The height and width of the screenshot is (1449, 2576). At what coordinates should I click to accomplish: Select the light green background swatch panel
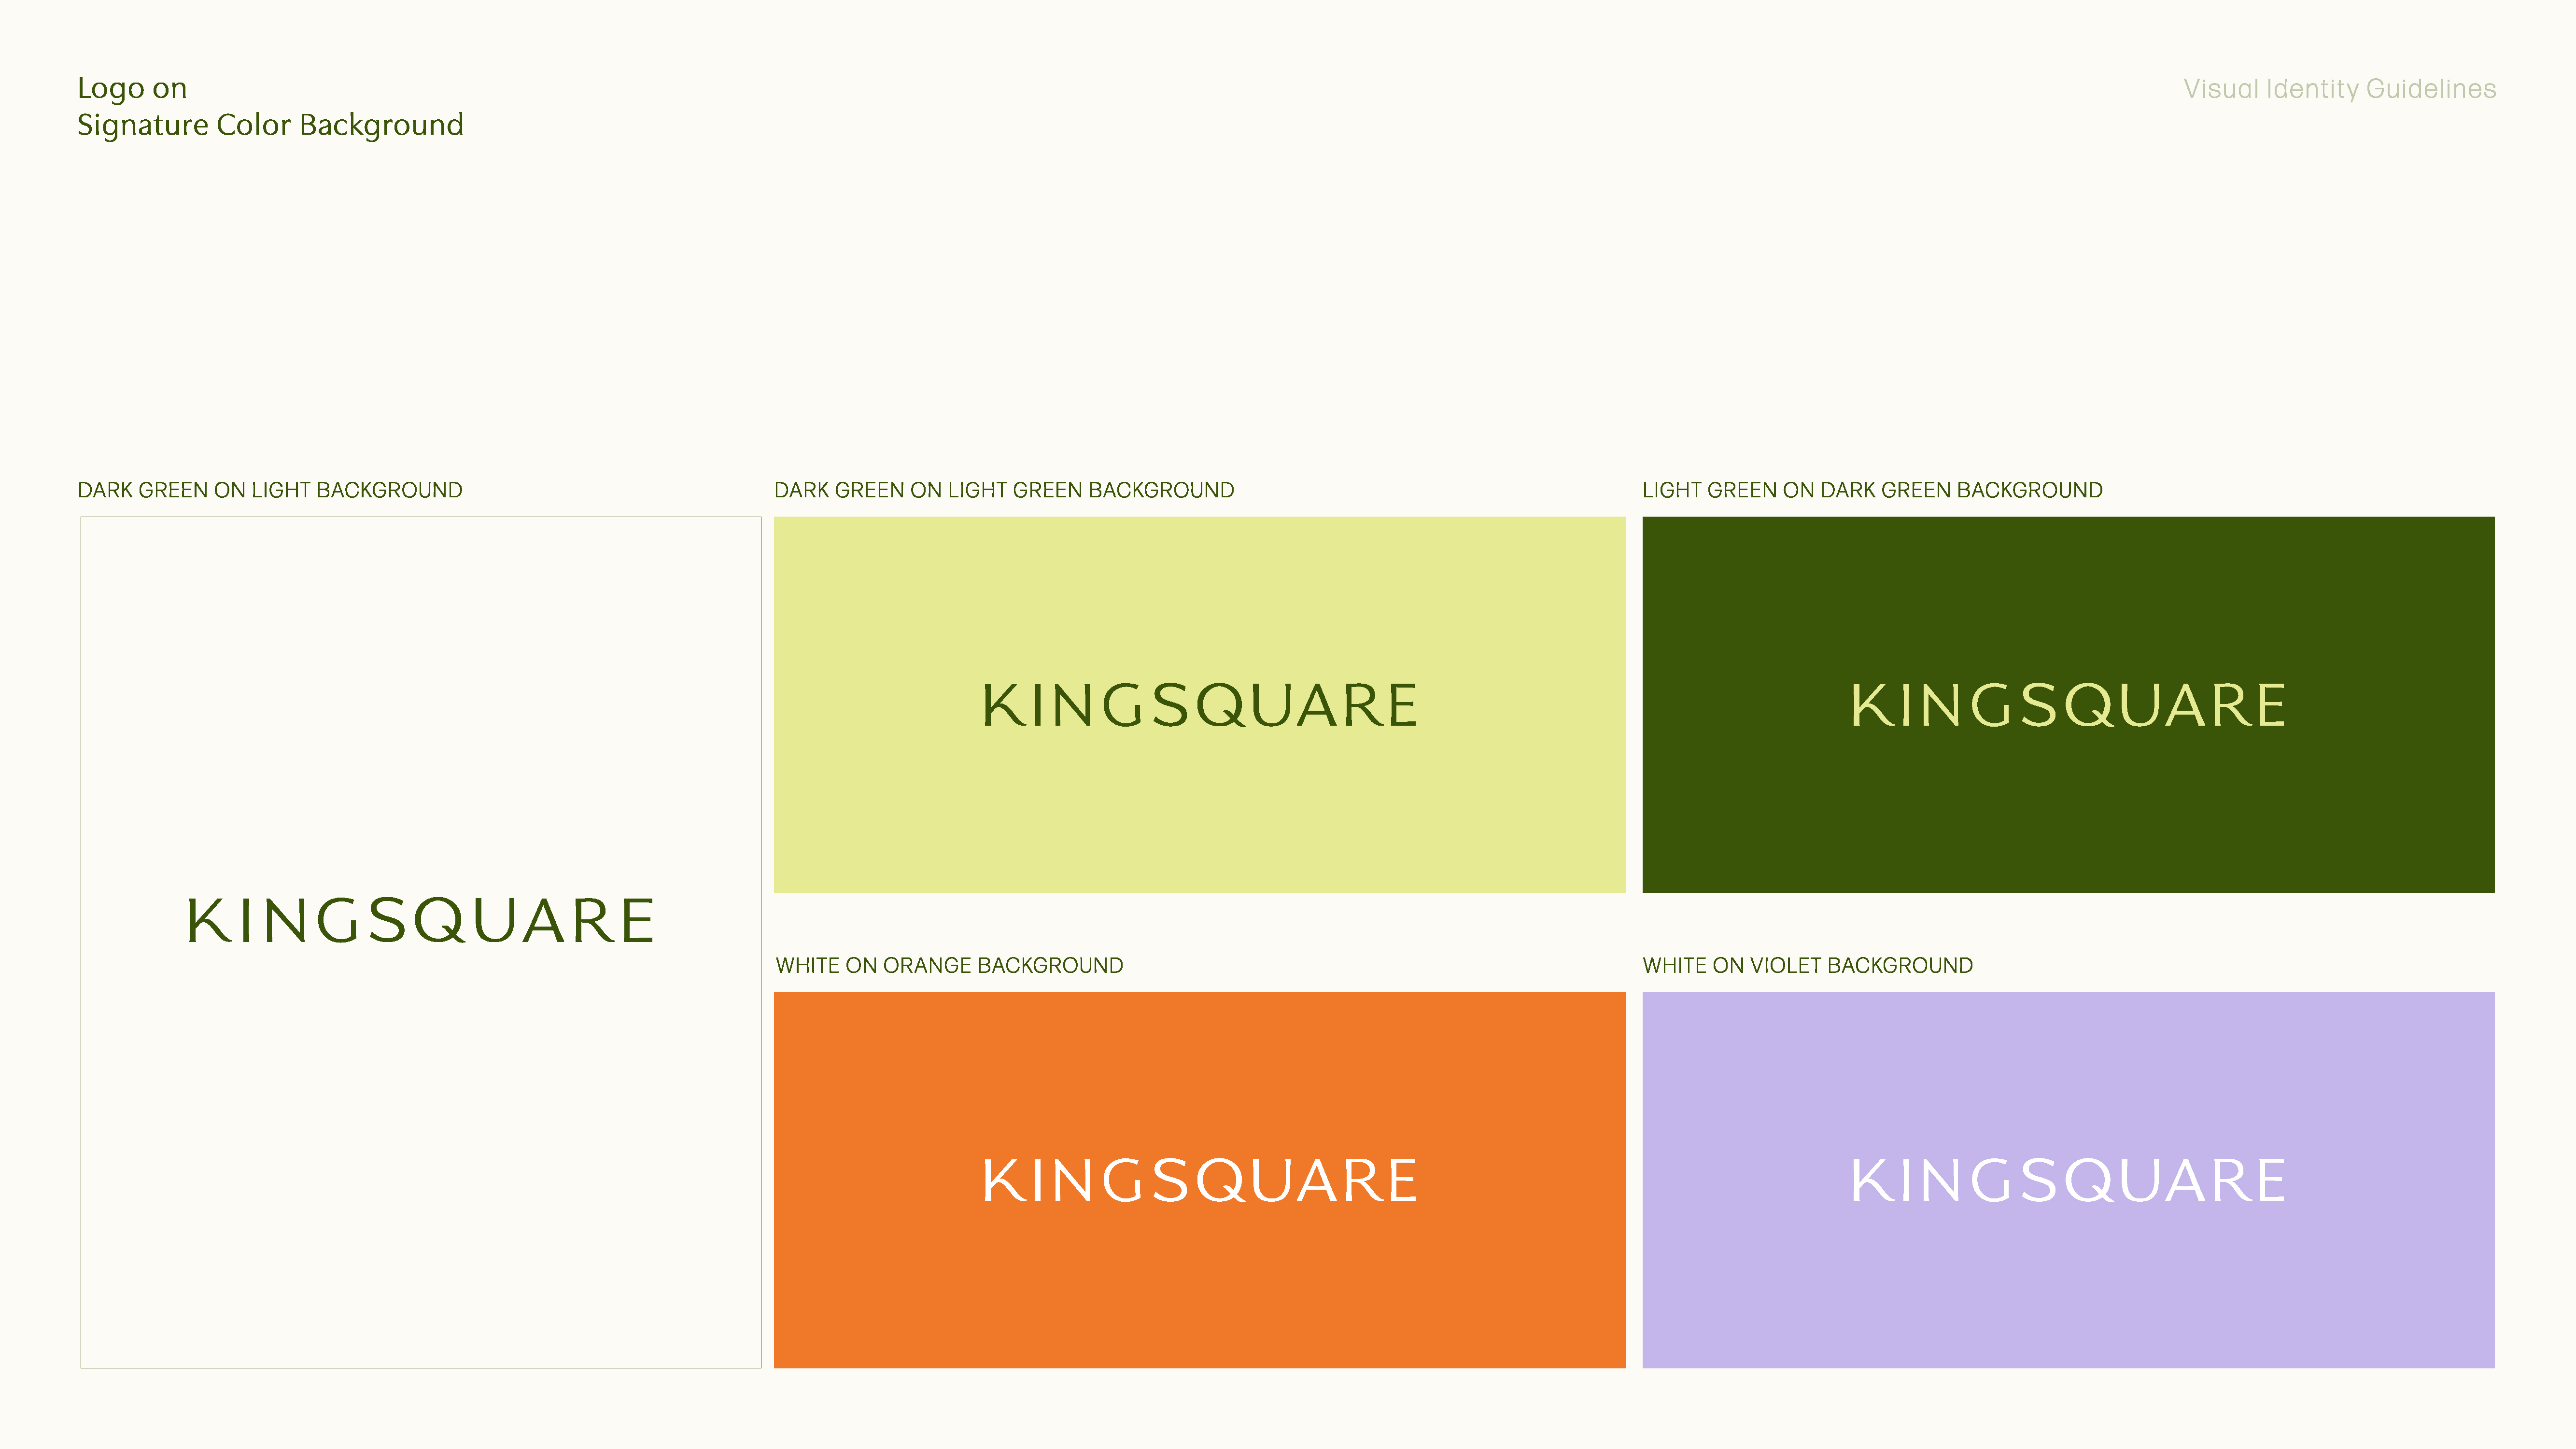coord(1200,705)
